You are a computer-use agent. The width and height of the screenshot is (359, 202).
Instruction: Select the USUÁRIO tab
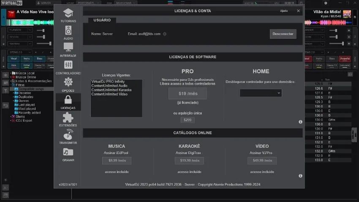pyautogui.click(x=102, y=20)
